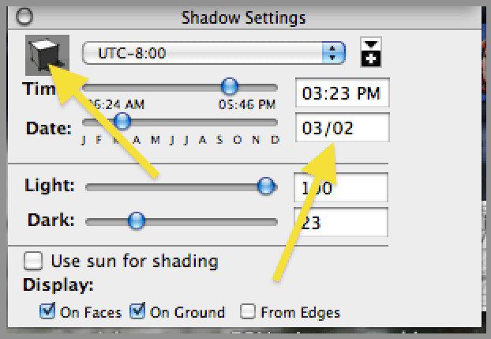Click the Time slider handle
491x339 pixels.
click(x=229, y=85)
